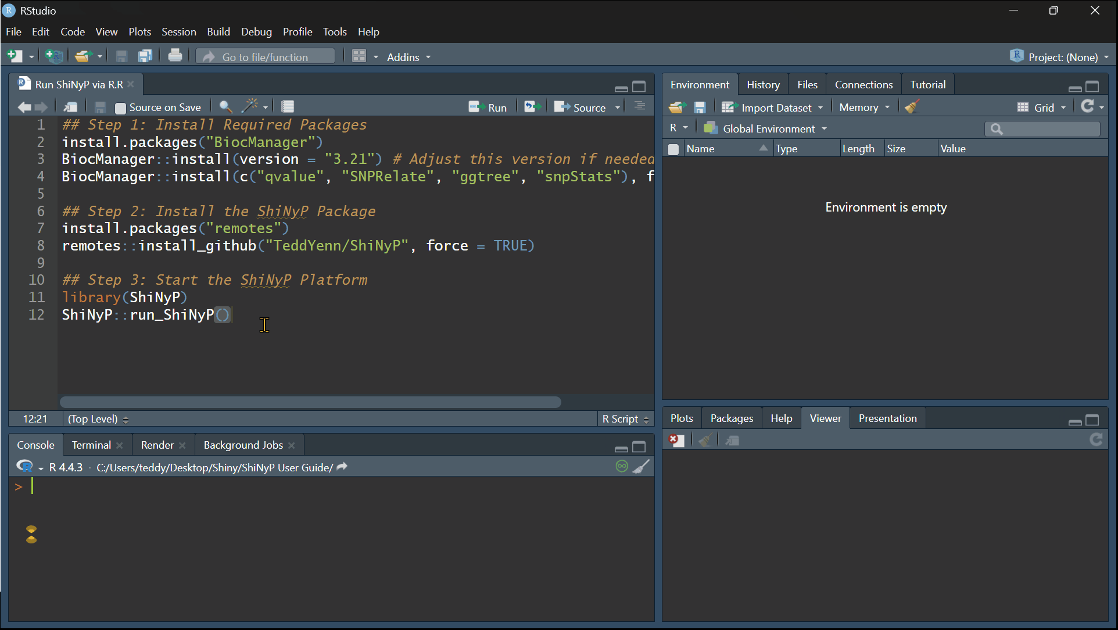Switch to the Packages tab
The image size is (1118, 630).
click(732, 418)
